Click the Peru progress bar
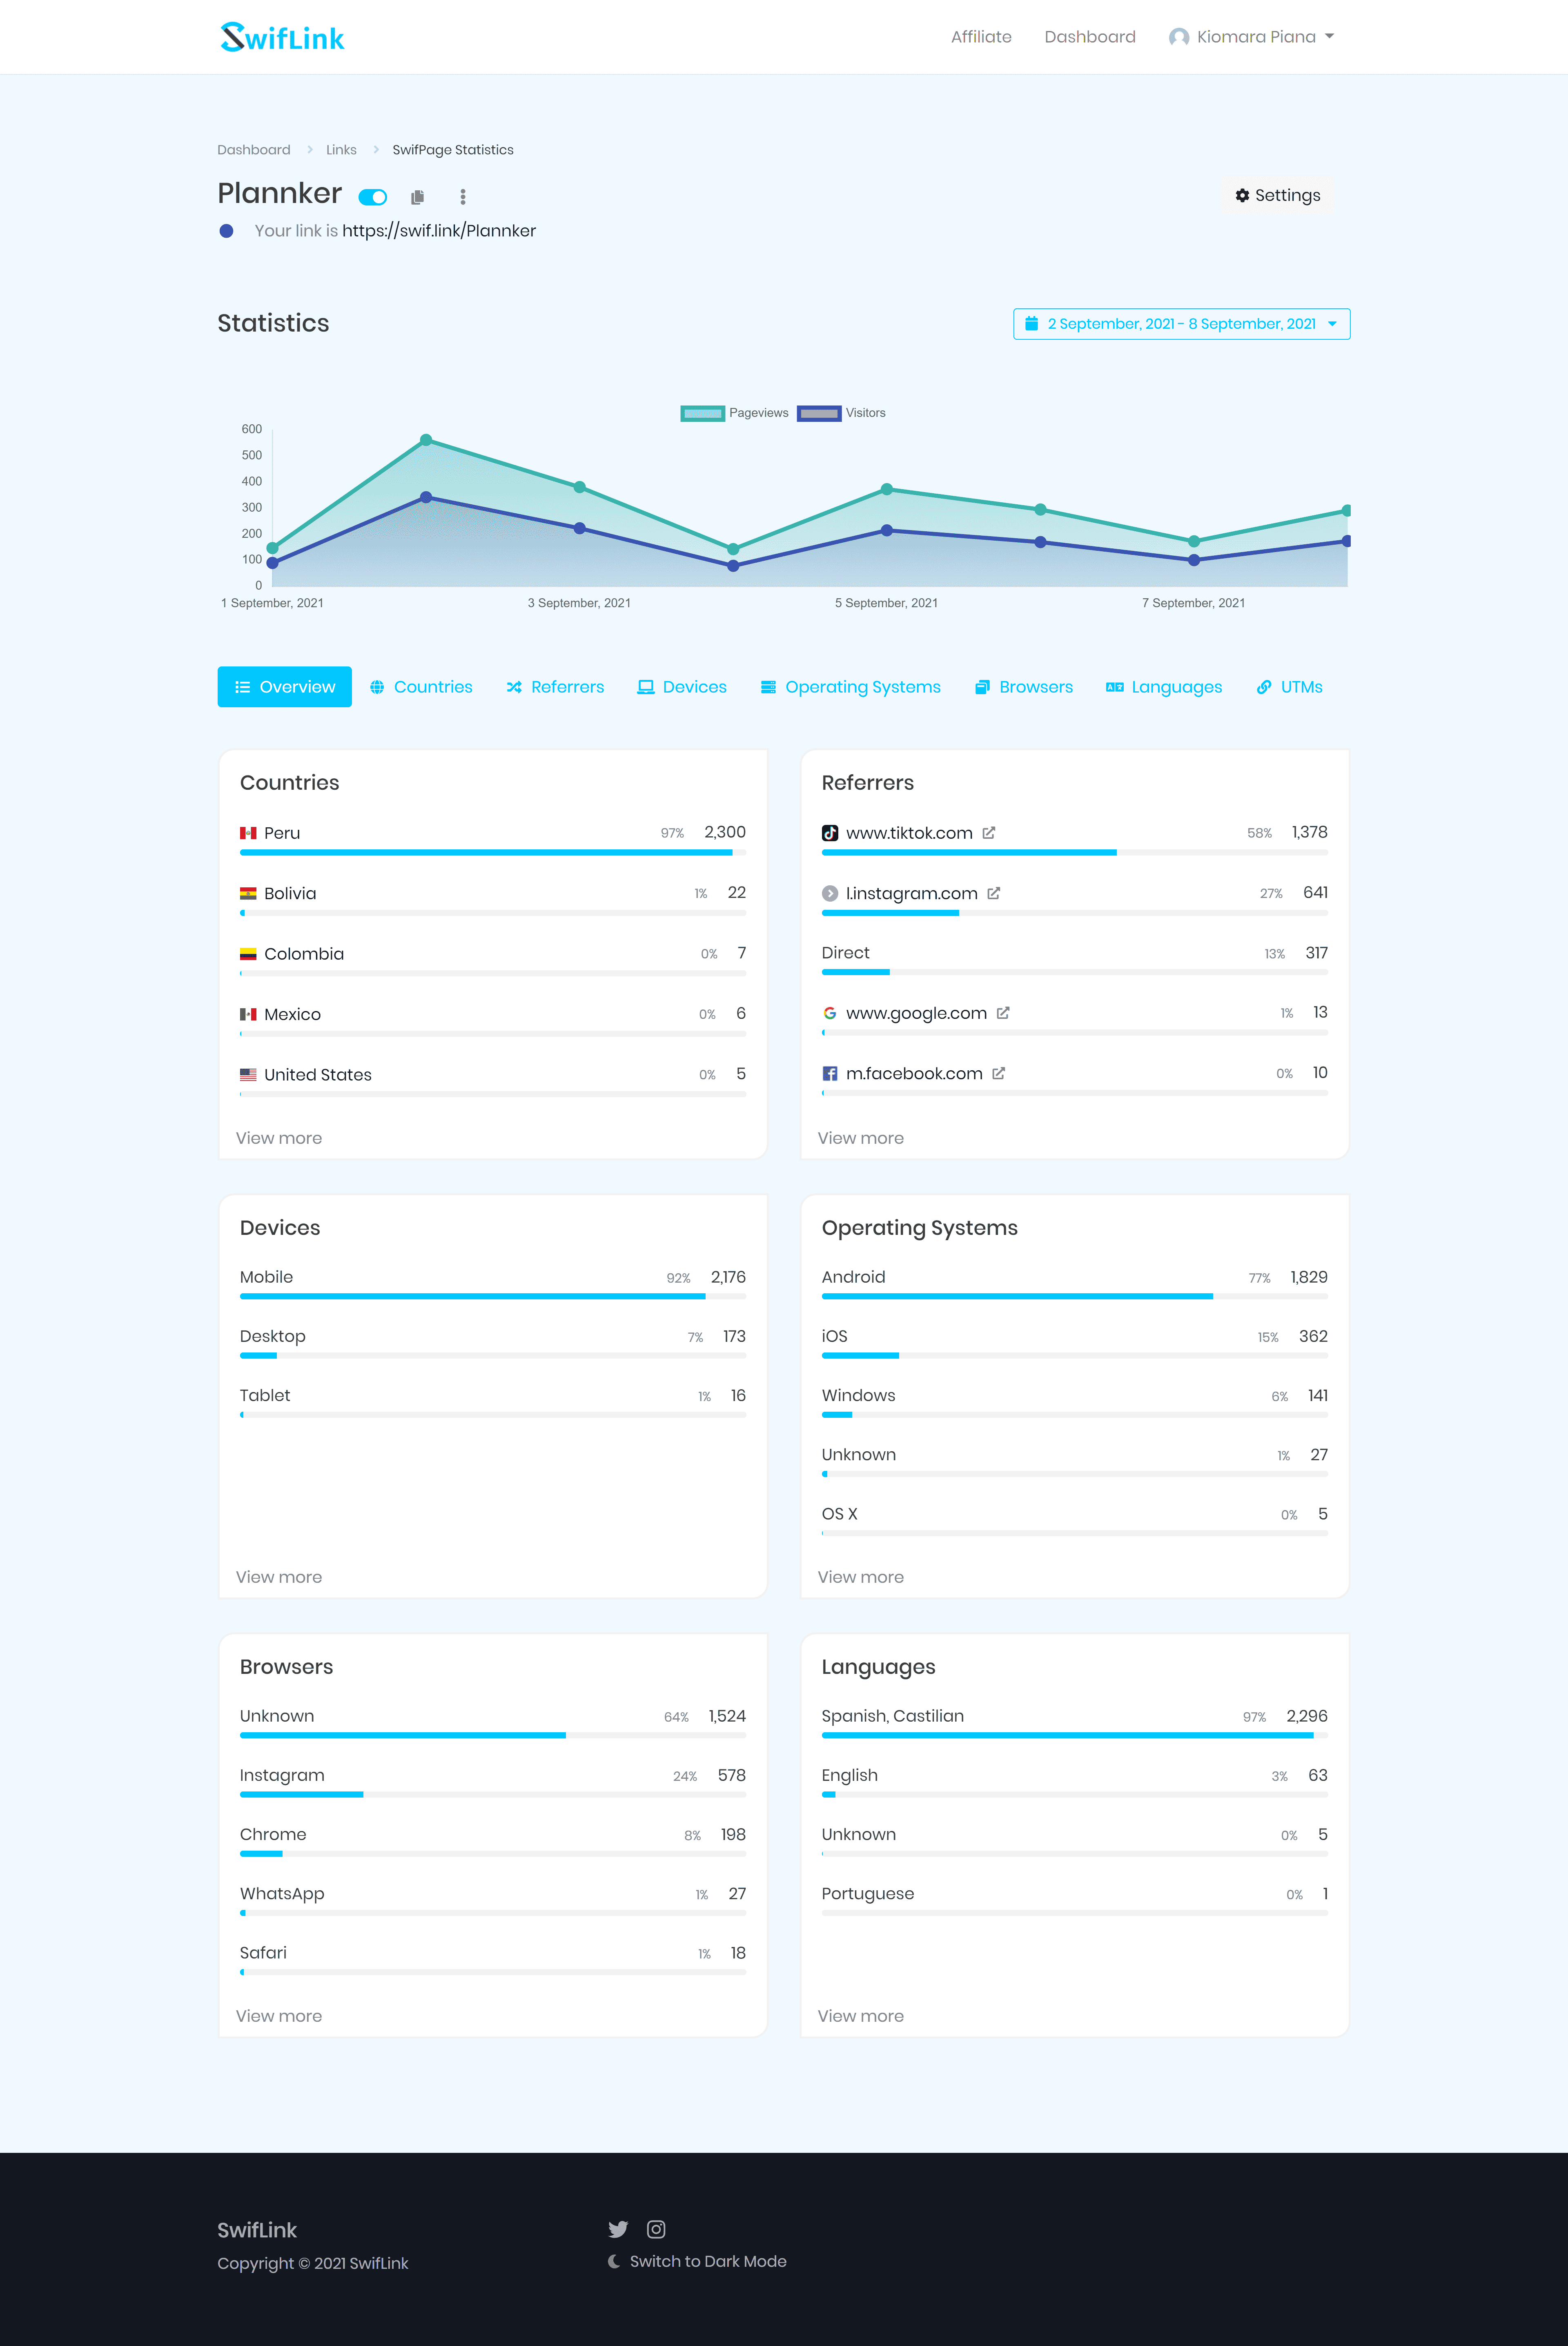 click(493, 853)
